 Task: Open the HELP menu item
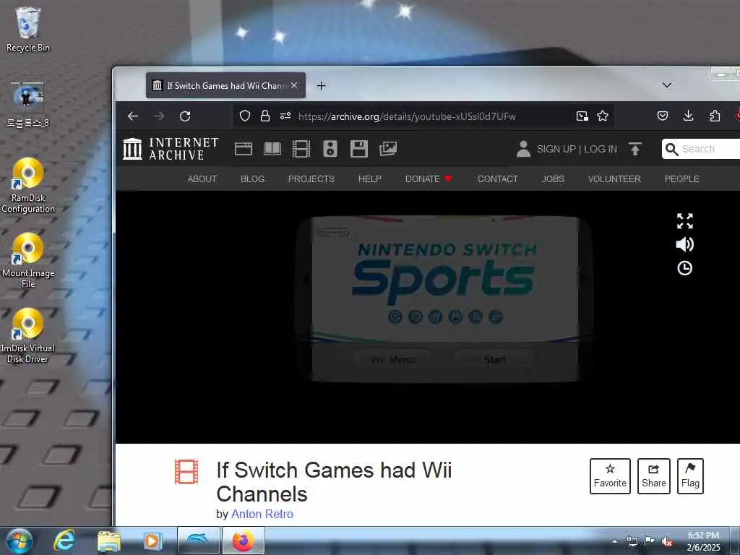(x=369, y=179)
